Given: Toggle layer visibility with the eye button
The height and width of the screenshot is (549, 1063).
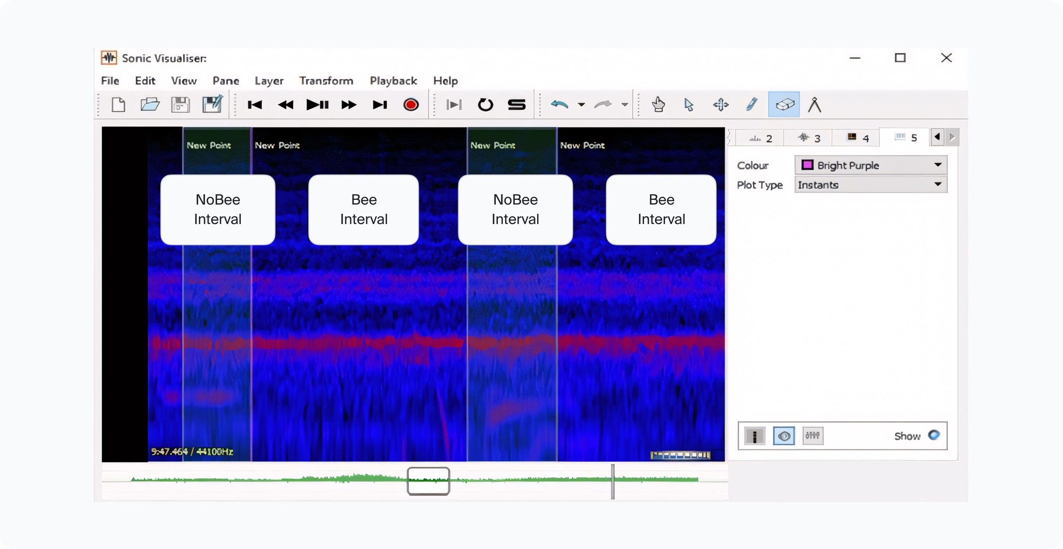Looking at the screenshot, I should pos(784,436).
